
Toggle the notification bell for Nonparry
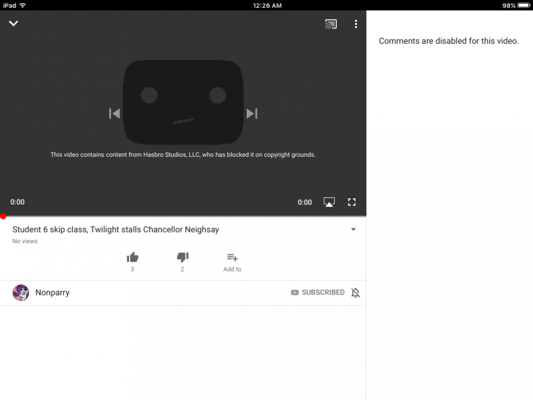(x=356, y=292)
